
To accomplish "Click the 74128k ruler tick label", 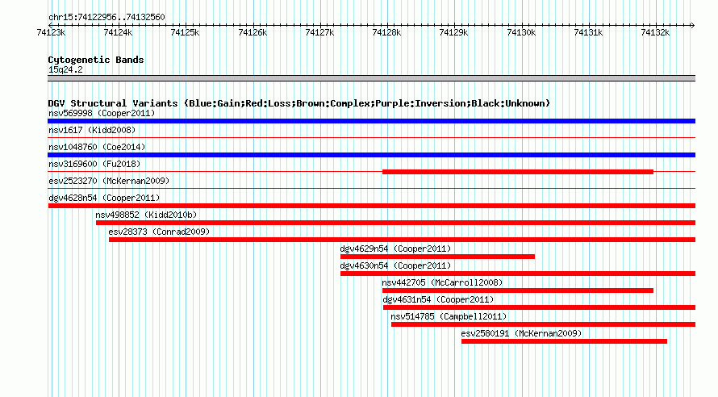I will [x=386, y=32].
